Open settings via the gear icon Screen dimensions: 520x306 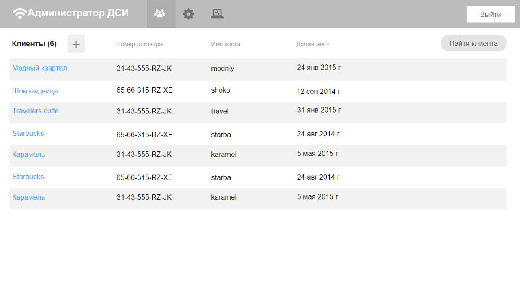(x=188, y=14)
